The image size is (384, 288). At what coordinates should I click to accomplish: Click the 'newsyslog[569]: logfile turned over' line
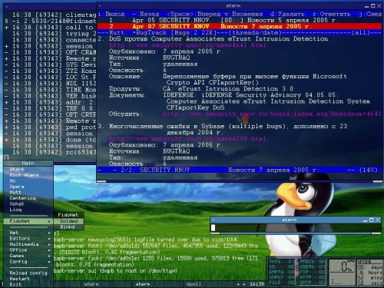(146, 240)
